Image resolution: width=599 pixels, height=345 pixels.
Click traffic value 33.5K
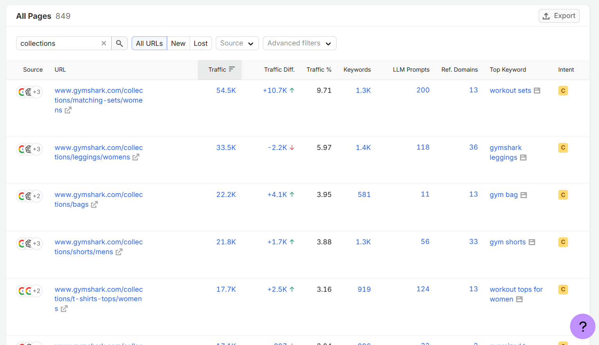[x=226, y=148]
